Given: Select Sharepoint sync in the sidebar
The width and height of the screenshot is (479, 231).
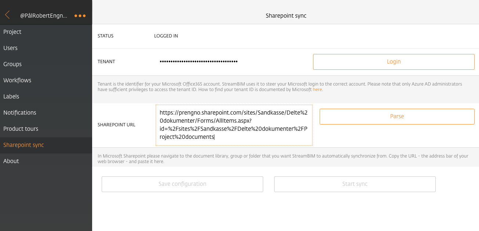Looking at the screenshot, I should pyautogui.click(x=46, y=145).
